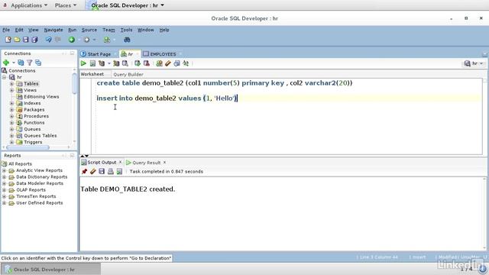Click the SQL Tuning Advisor magnifier icon
The width and height of the screenshot is (489, 275).
(125, 63)
